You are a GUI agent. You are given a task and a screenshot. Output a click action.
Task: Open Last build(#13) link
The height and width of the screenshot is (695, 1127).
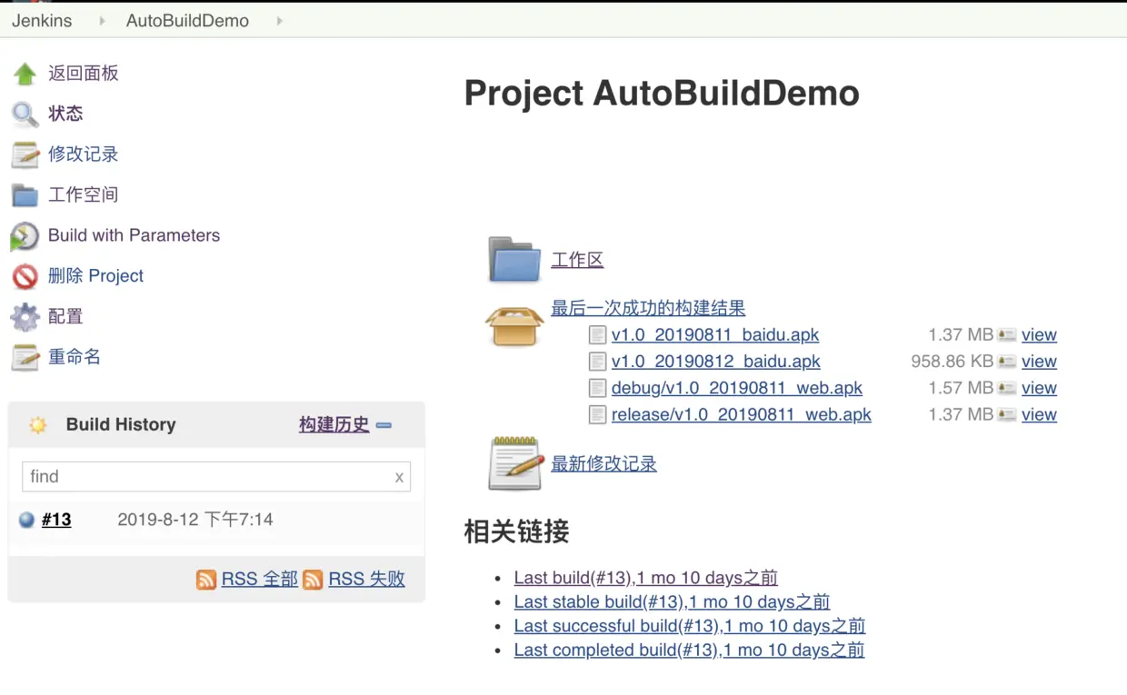[x=646, y=578]
